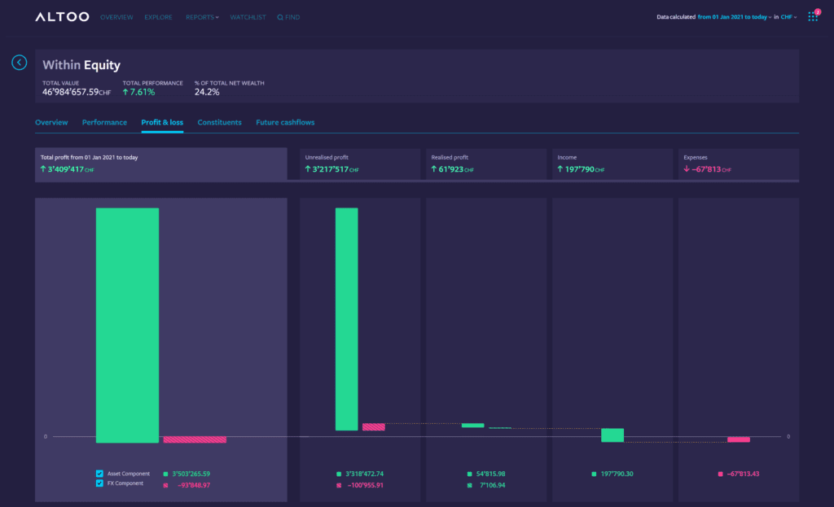Click green legend square beside 3'503'265.59

coord(166,474)
